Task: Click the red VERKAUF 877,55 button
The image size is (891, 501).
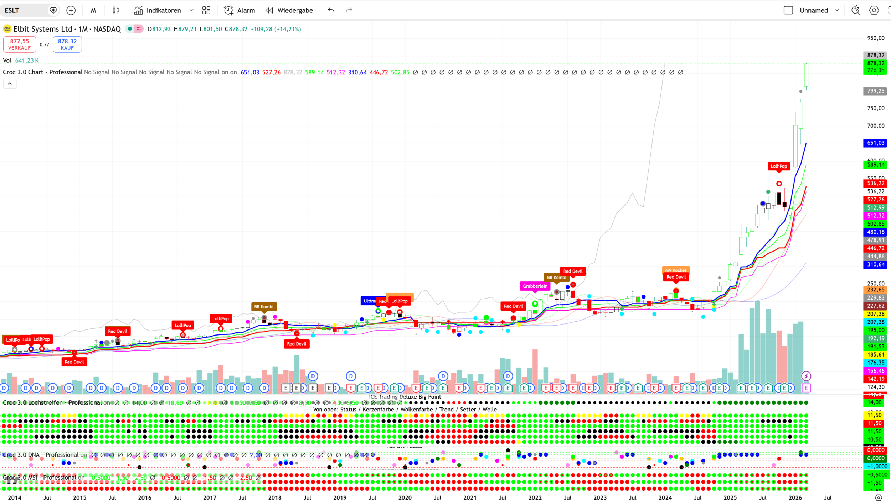Action: pyautogui.click(x=20, y=44)
